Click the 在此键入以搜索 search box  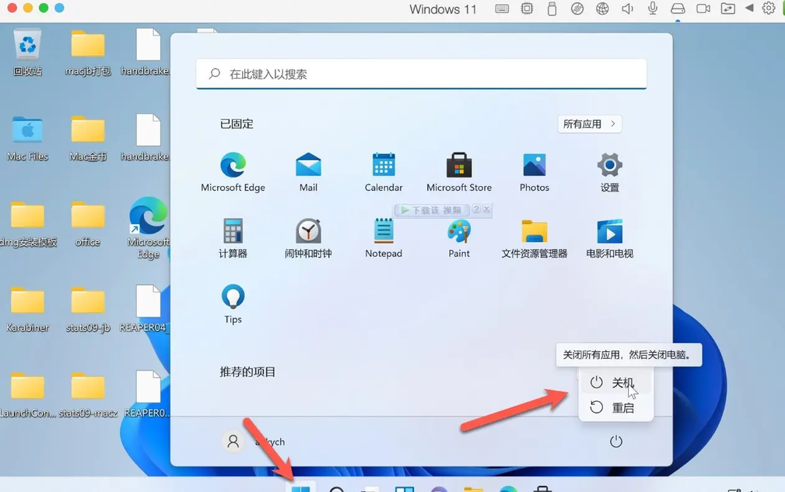(422, 74)
